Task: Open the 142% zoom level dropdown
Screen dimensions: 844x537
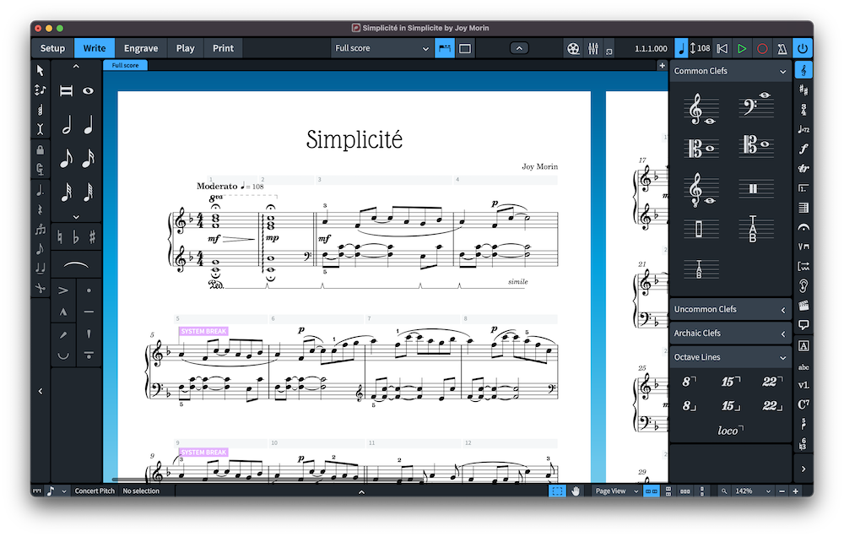Action: pyautogui.click(x=751, y=491)
